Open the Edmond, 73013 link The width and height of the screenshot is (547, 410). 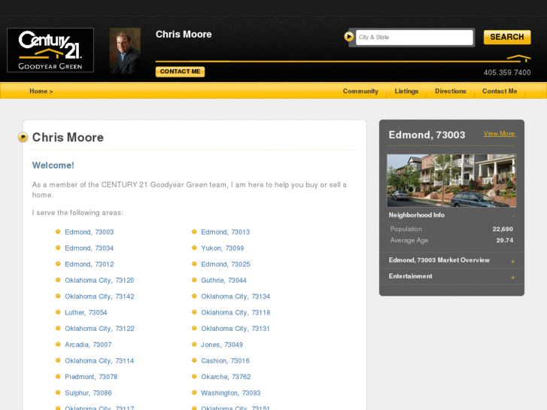pyautogui.click(x=226, y=232)
